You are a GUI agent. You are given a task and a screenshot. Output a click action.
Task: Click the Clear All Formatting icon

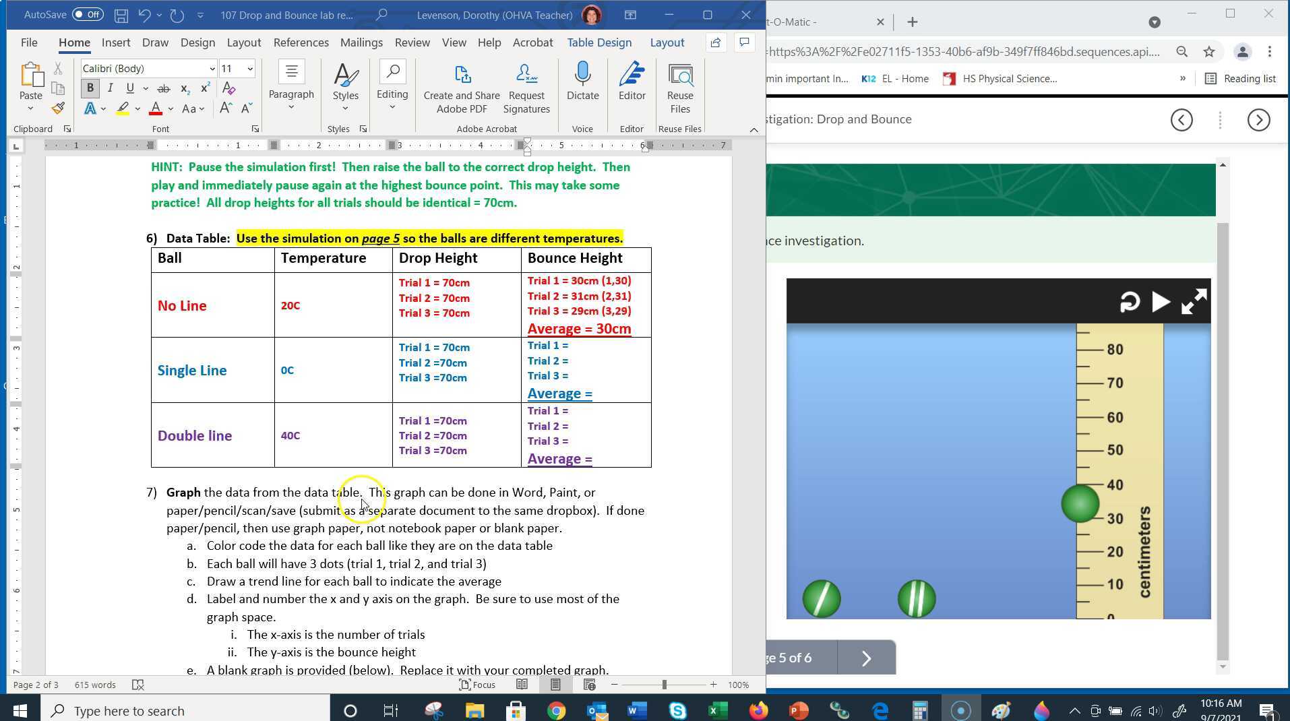[x=228, y=88]
